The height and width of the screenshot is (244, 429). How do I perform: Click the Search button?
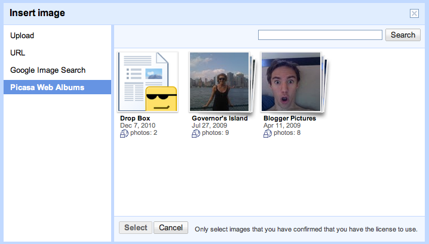403,35
